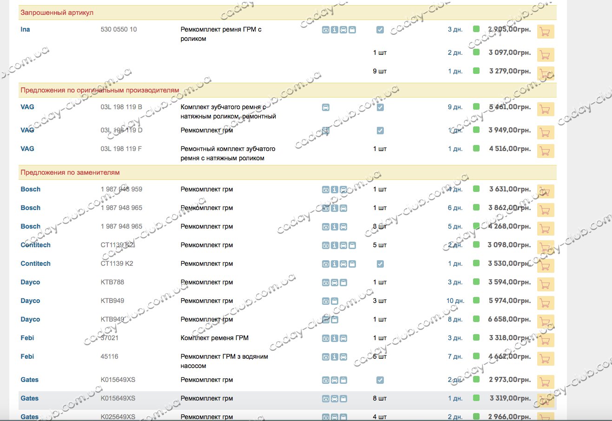Viewport: 612px width, 421px height.
Task: Click the 10 дн. delivery link
Action: (x=455, y=301)
